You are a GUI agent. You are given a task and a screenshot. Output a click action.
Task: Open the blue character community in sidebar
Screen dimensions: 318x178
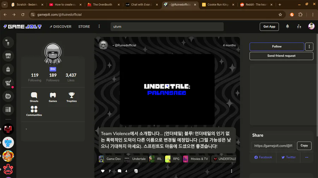8,143
